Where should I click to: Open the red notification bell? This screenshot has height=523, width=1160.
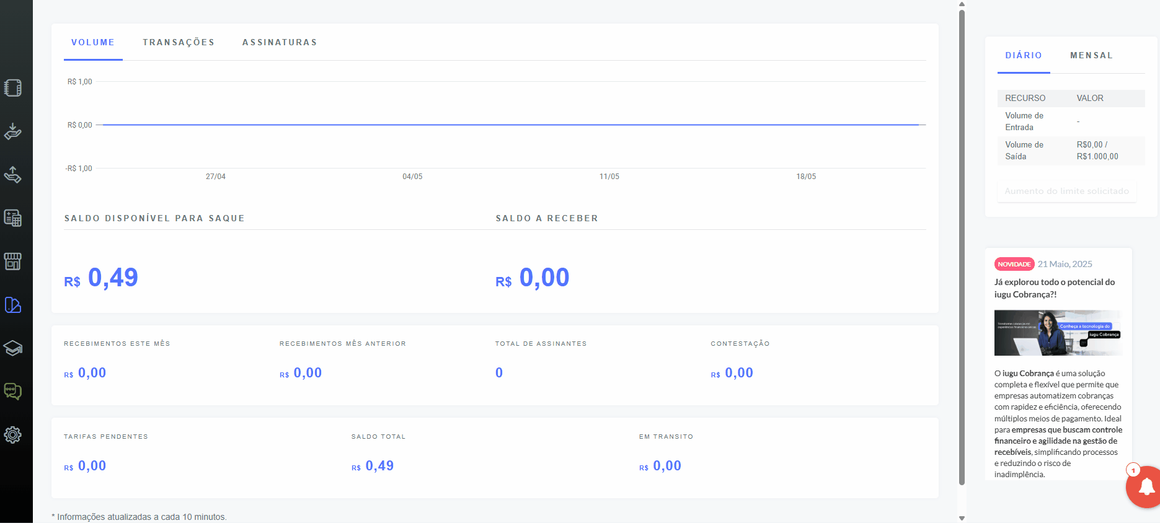(1144, 487)
